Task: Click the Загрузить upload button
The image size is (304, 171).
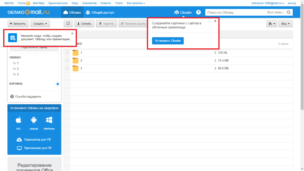Action: tap(18, 24)
